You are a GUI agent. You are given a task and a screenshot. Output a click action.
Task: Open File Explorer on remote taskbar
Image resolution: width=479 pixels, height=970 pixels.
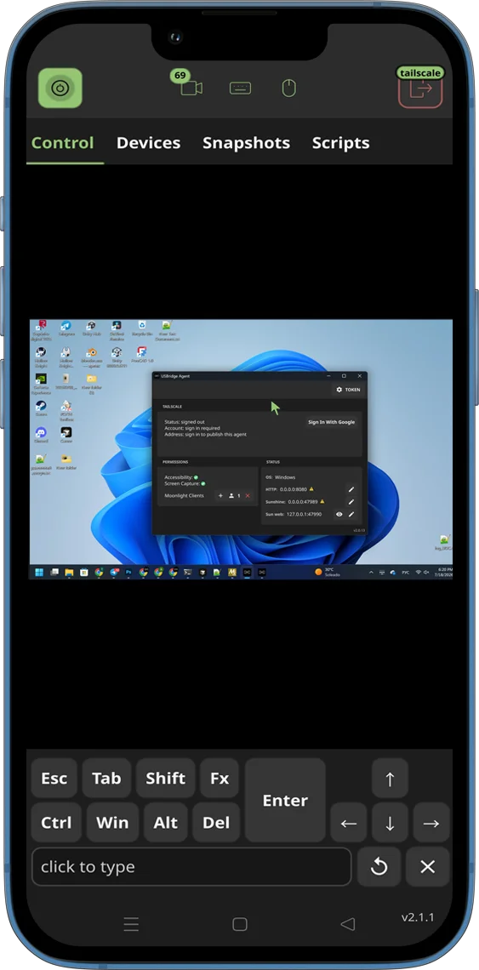coord(69,573)
